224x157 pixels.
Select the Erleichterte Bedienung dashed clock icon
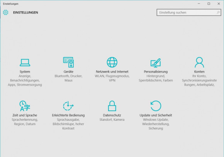tap(68, 106)
